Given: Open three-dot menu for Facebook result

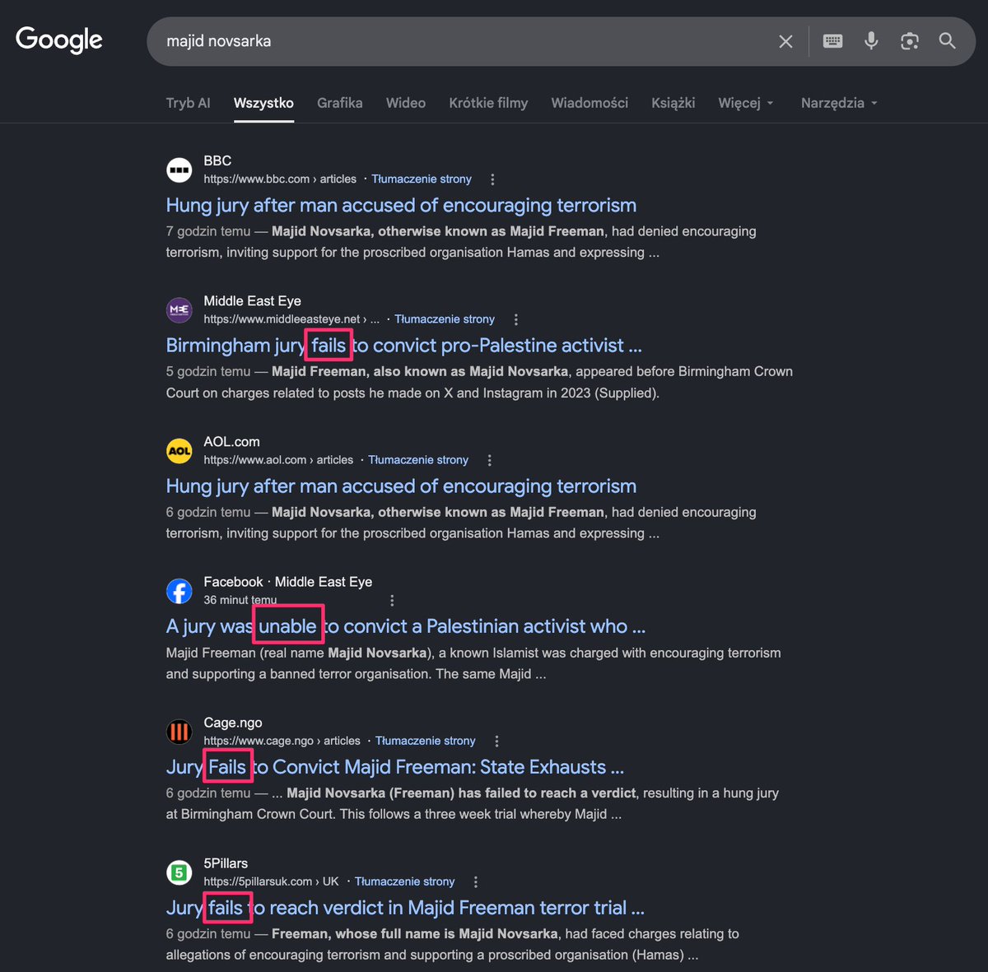Looking at the screenshot, I should click(392, 600).
